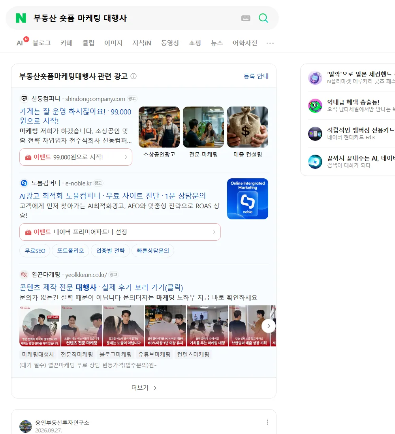The width and height of the screenshot is (395, 434).
Task: Open shindongcompany.com URL link
Action: click(95, 99)
